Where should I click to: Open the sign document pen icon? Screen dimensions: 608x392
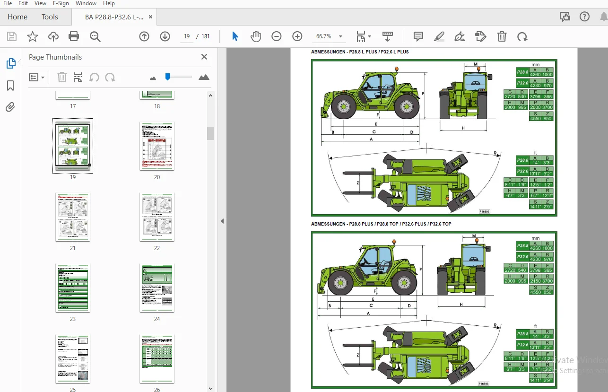pos(460,36)
